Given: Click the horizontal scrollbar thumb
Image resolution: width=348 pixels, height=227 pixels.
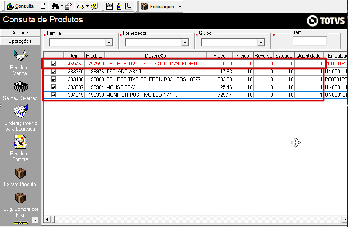Looking at the screenshot, I should 52,220.
